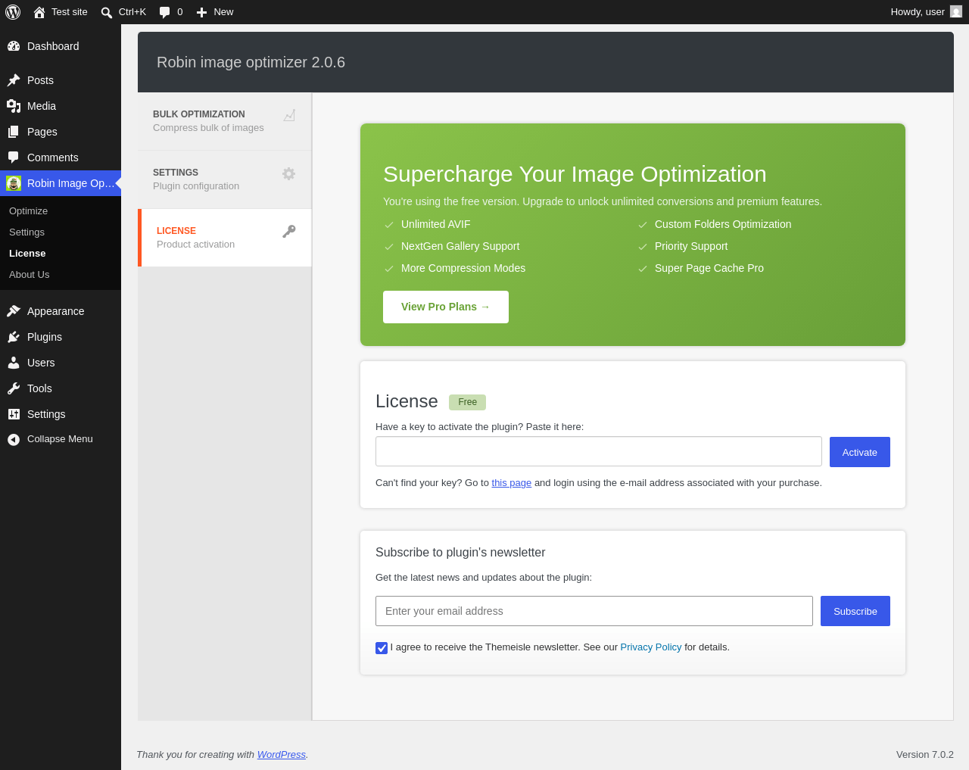Open the Plugins admin menu
The width and height of the screenshot is (969, 770).
pyautogui.click(x=61, y=337)
